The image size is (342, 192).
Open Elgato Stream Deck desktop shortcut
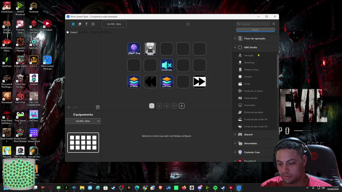(x=34, y=135)
